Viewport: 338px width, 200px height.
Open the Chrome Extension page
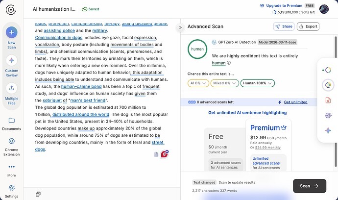click(12, 147)
